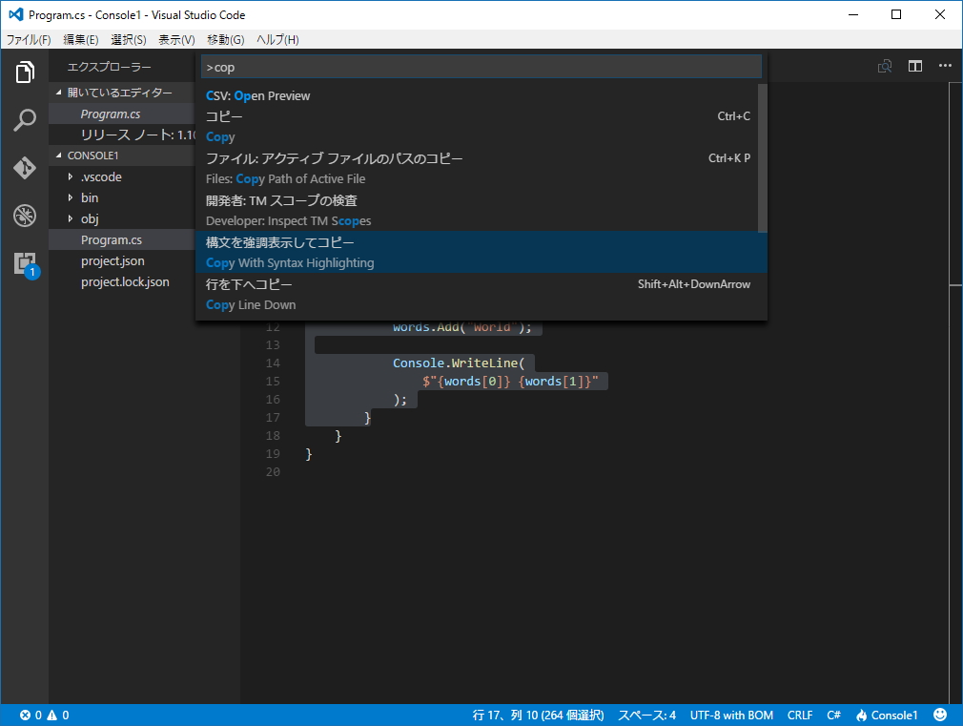Select the リリース ノート open editor entry
The width and height of the screenshot is (963, 726).
[122, 135]
